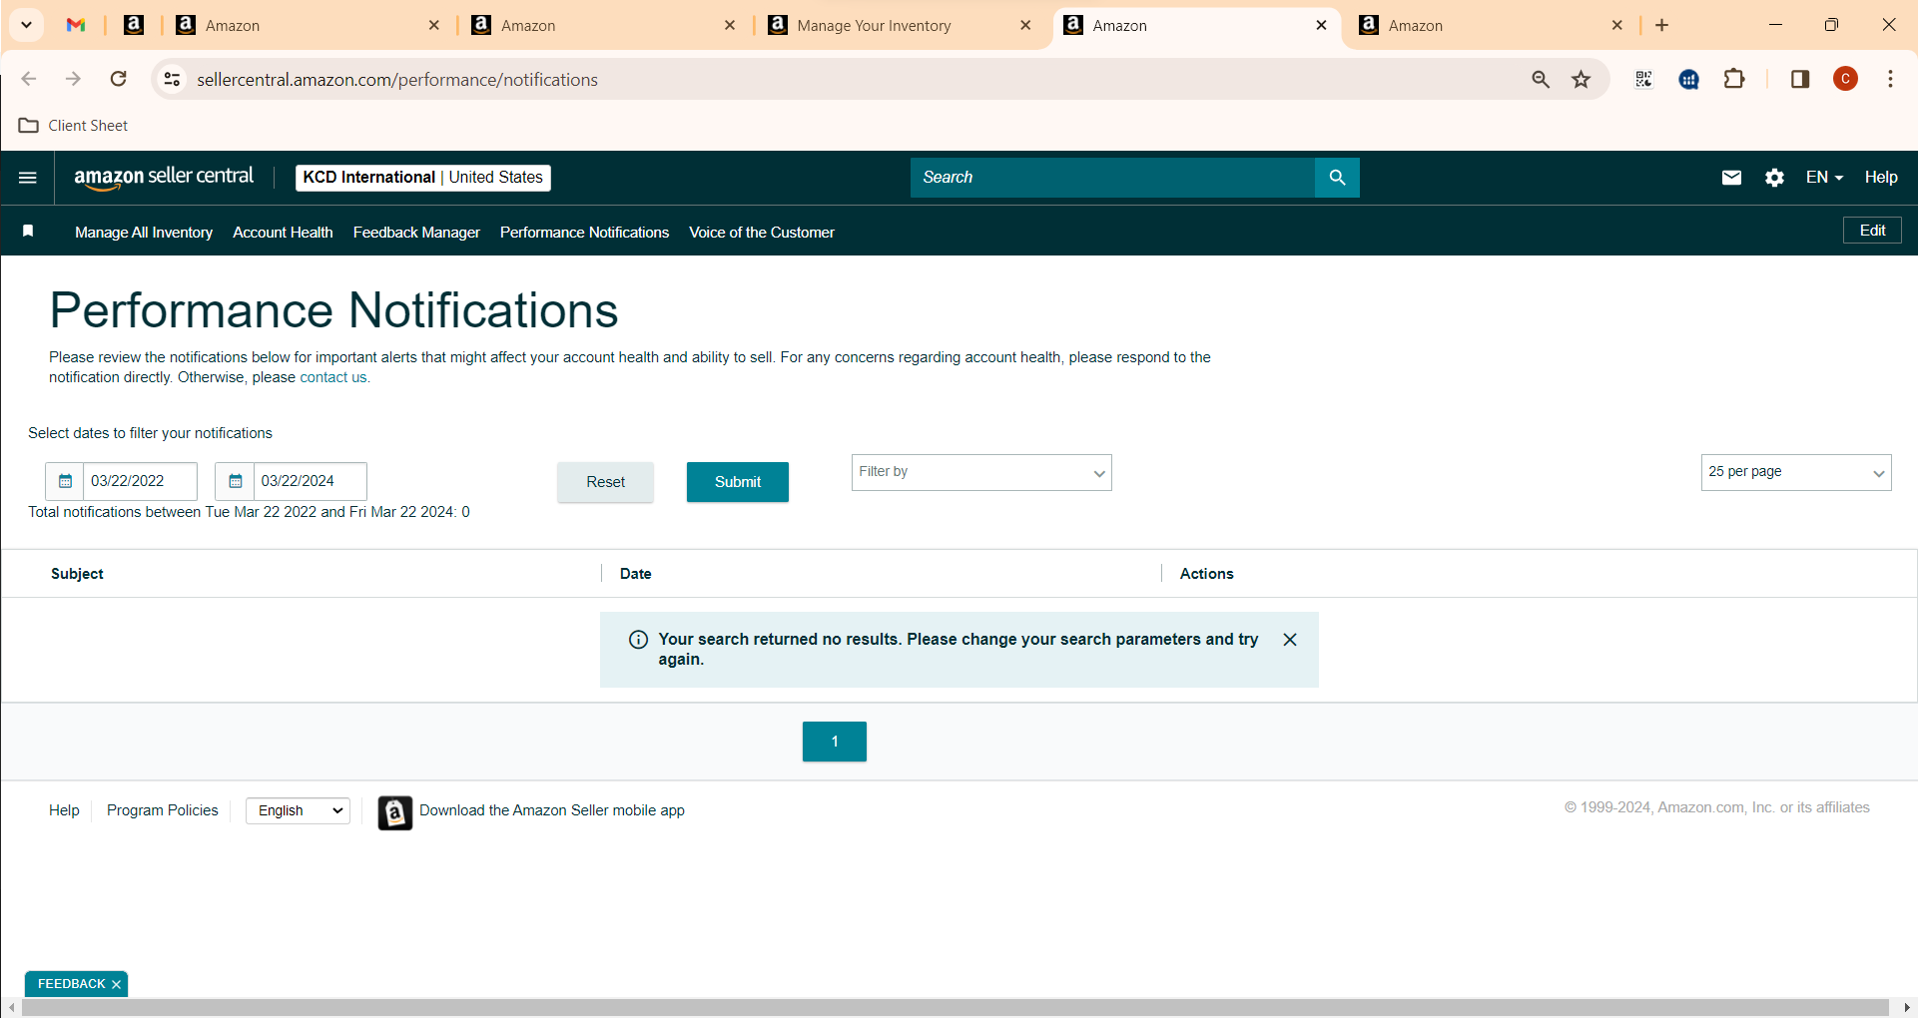
Task: Click the contact us link
Action: pyautogui.click(x=333, y=377)
